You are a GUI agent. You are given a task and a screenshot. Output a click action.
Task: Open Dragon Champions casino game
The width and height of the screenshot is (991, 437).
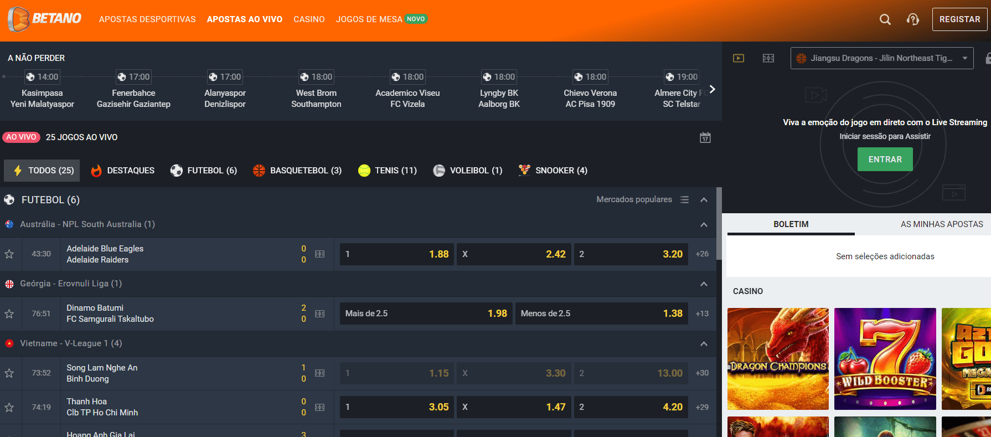point(778,359)
